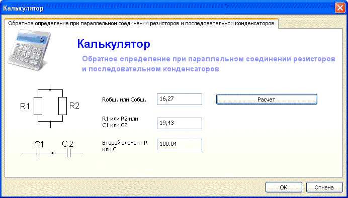Click the calculator picture icon
The width and height of the screenshot is (348, 198).
point(29,50)
